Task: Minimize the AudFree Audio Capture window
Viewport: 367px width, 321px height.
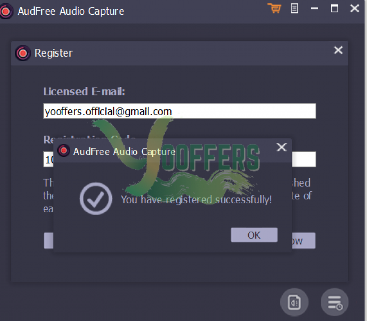Action: [x=314, y=9]
